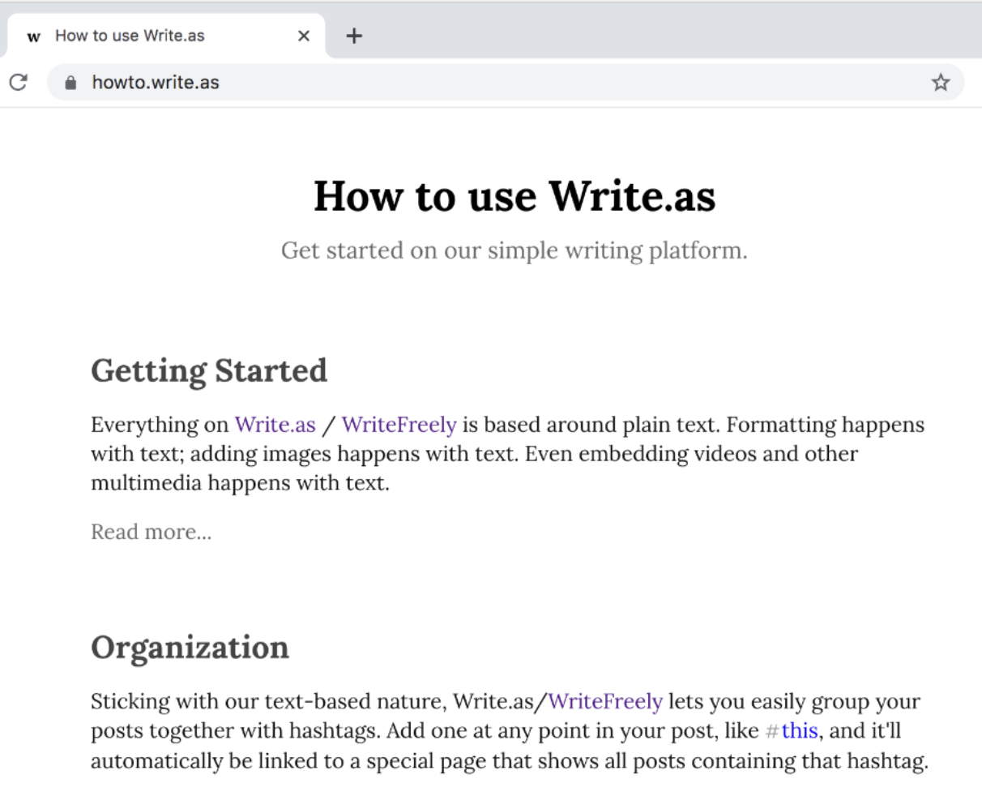Screen dimensions: 982x796
Task: Click the text 'multimedia happens with text.'
Action: coord(240,483)
